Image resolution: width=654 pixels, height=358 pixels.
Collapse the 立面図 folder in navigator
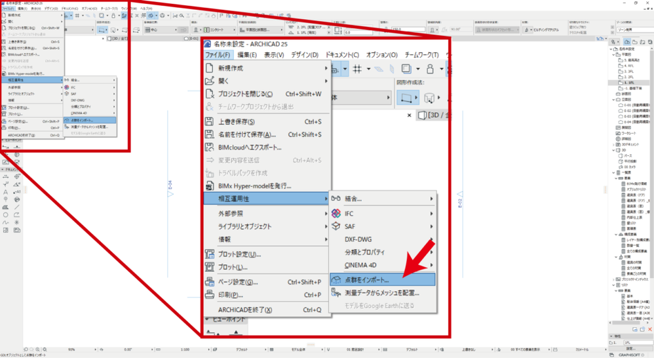pyautogui.click(x=613, y=100)
